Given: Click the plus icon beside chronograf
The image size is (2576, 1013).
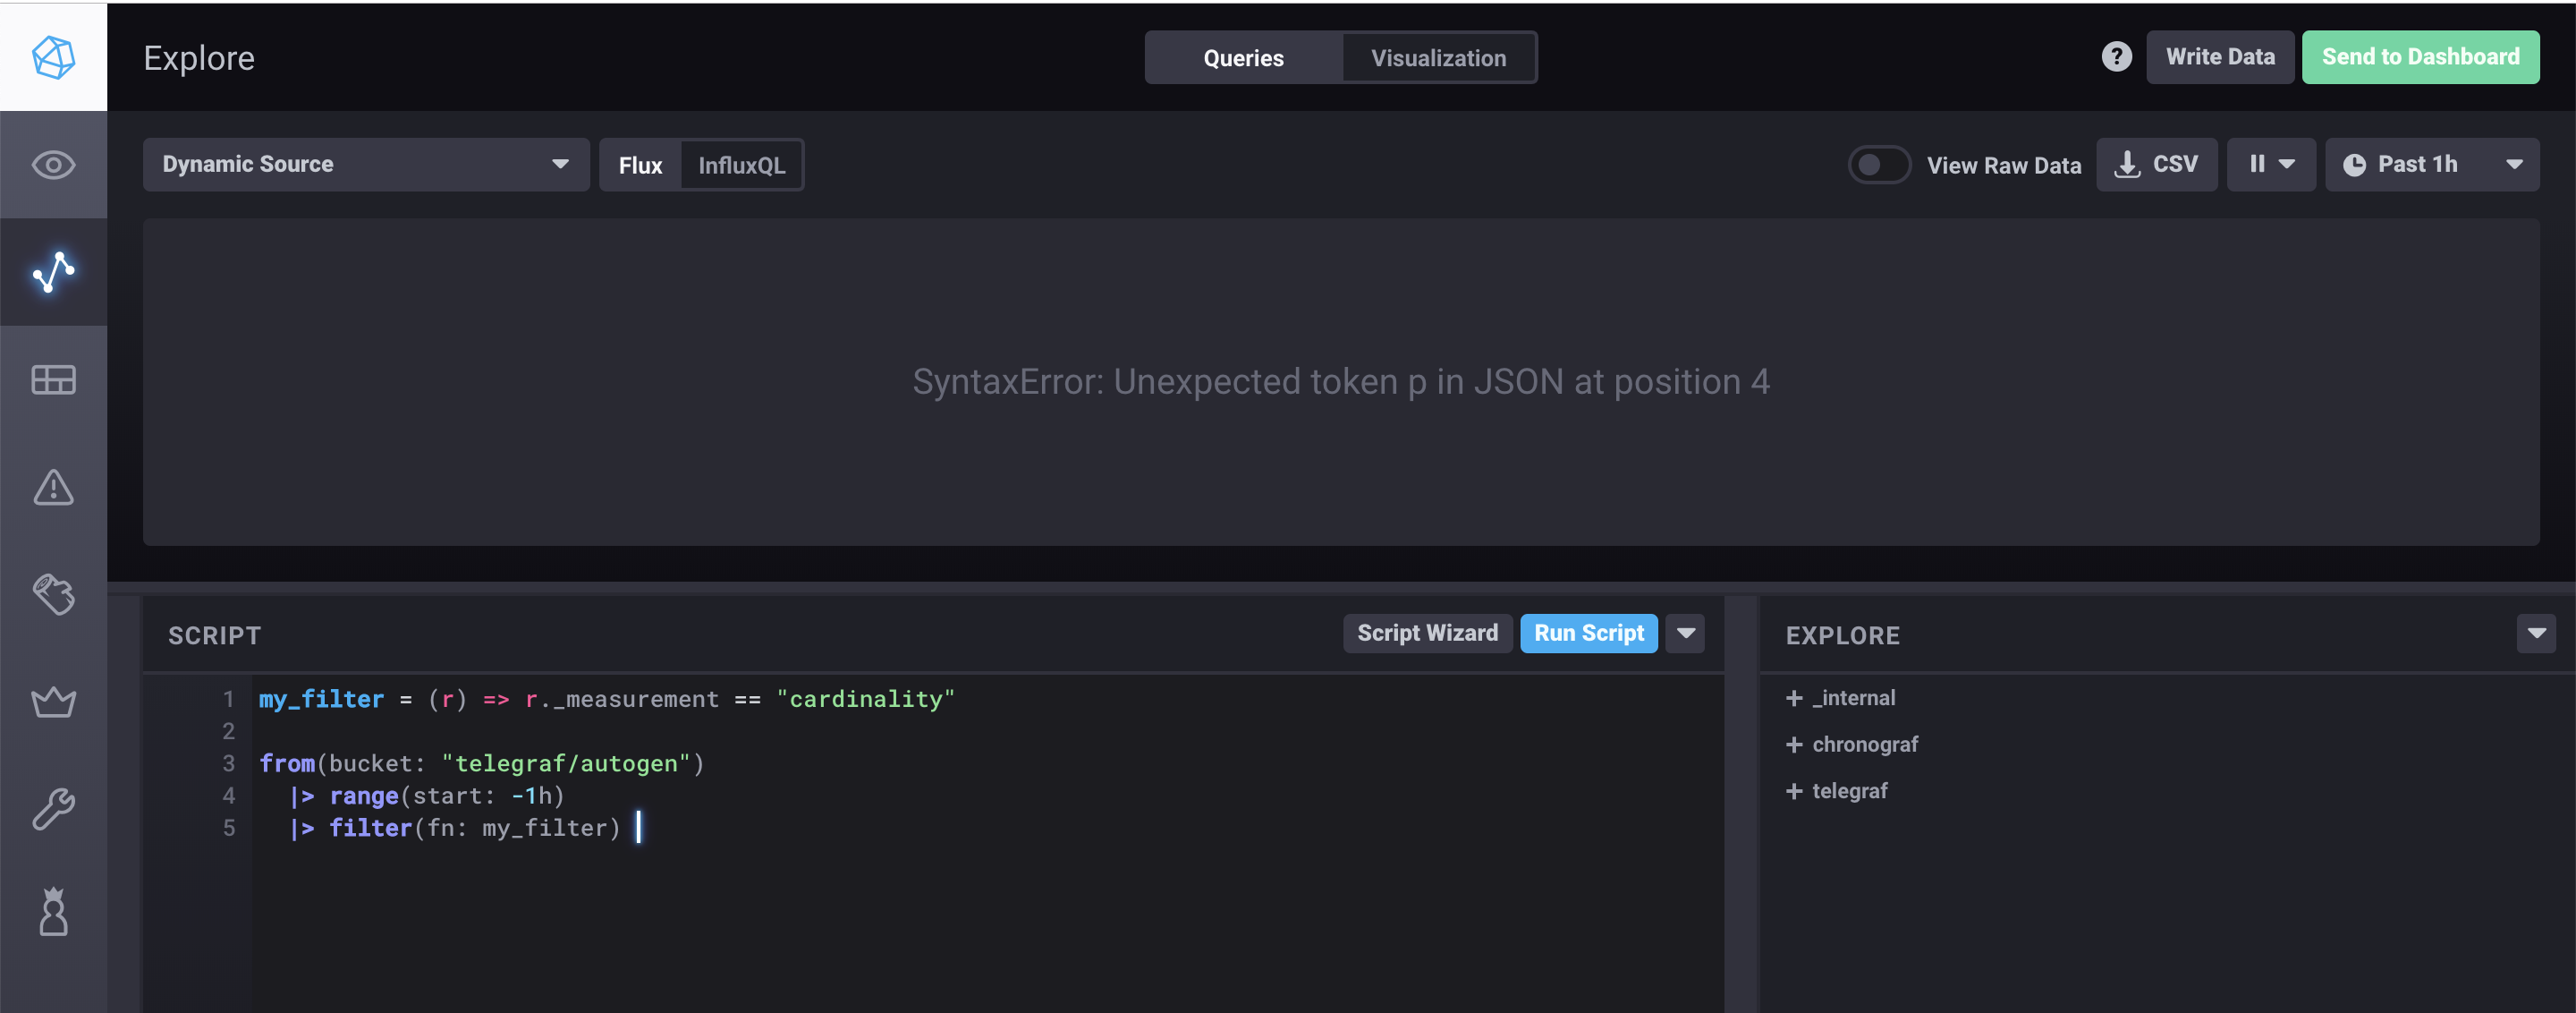Looking at the screenshot, I should click(x=1794, y=745).
